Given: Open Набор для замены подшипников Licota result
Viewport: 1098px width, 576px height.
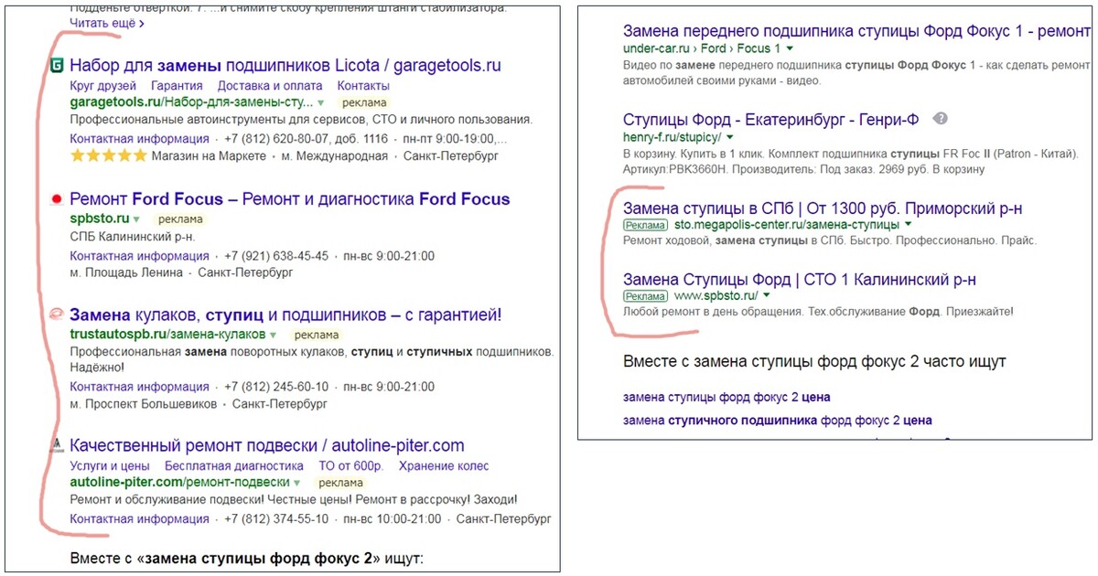Looking at the screenshot, I should point(285,66).
